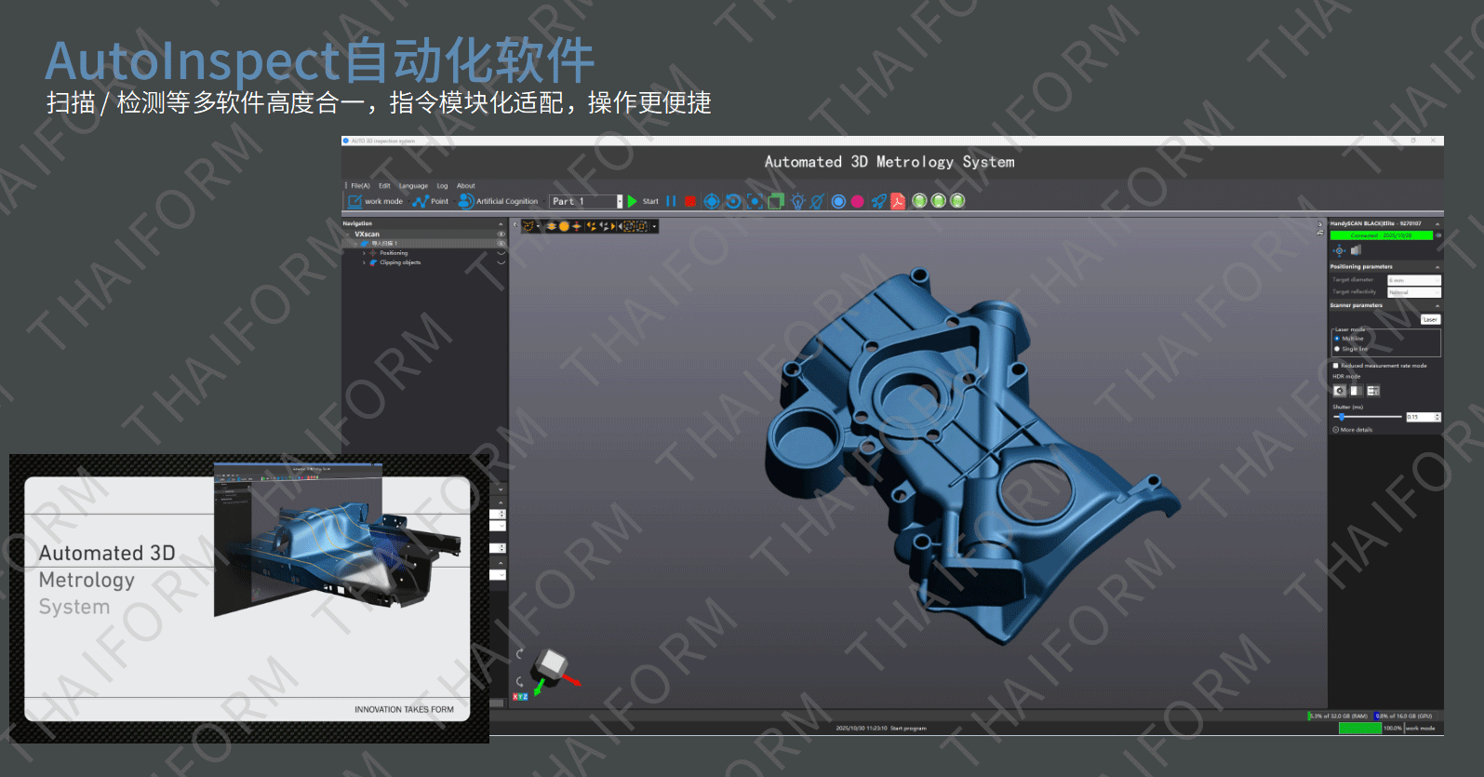Click the green Start play icon

(x=633, y=201)
